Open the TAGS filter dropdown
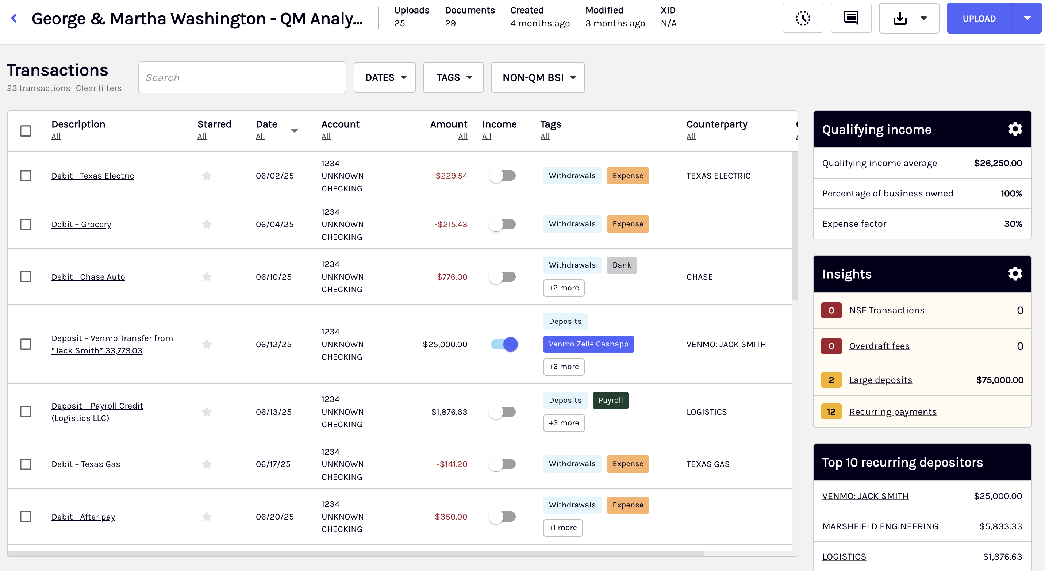The image size is (1045, 571). (453, 77)
